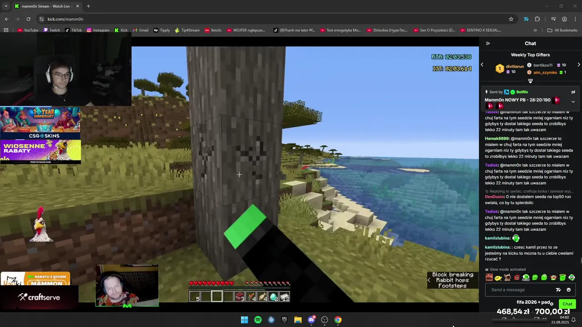Open DeoDusio username in chat
582x327 pixels.
tap(495, 197)
